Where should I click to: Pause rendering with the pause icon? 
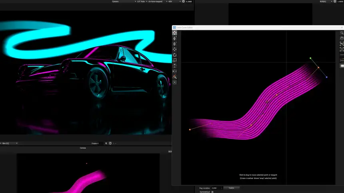[106, 143]
